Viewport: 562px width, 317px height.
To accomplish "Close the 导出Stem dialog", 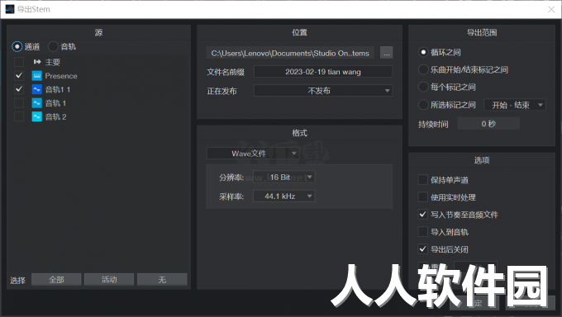I will pos(551,9).
